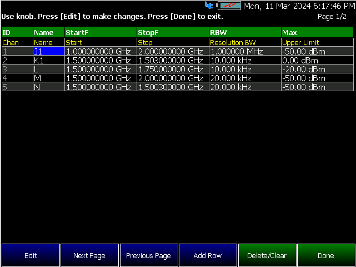Click K1's 1.500000000 GHz start cell
This screenshot has height=267, width=356.
101,60
